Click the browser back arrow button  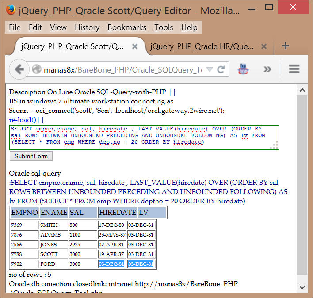click(19, 69)
